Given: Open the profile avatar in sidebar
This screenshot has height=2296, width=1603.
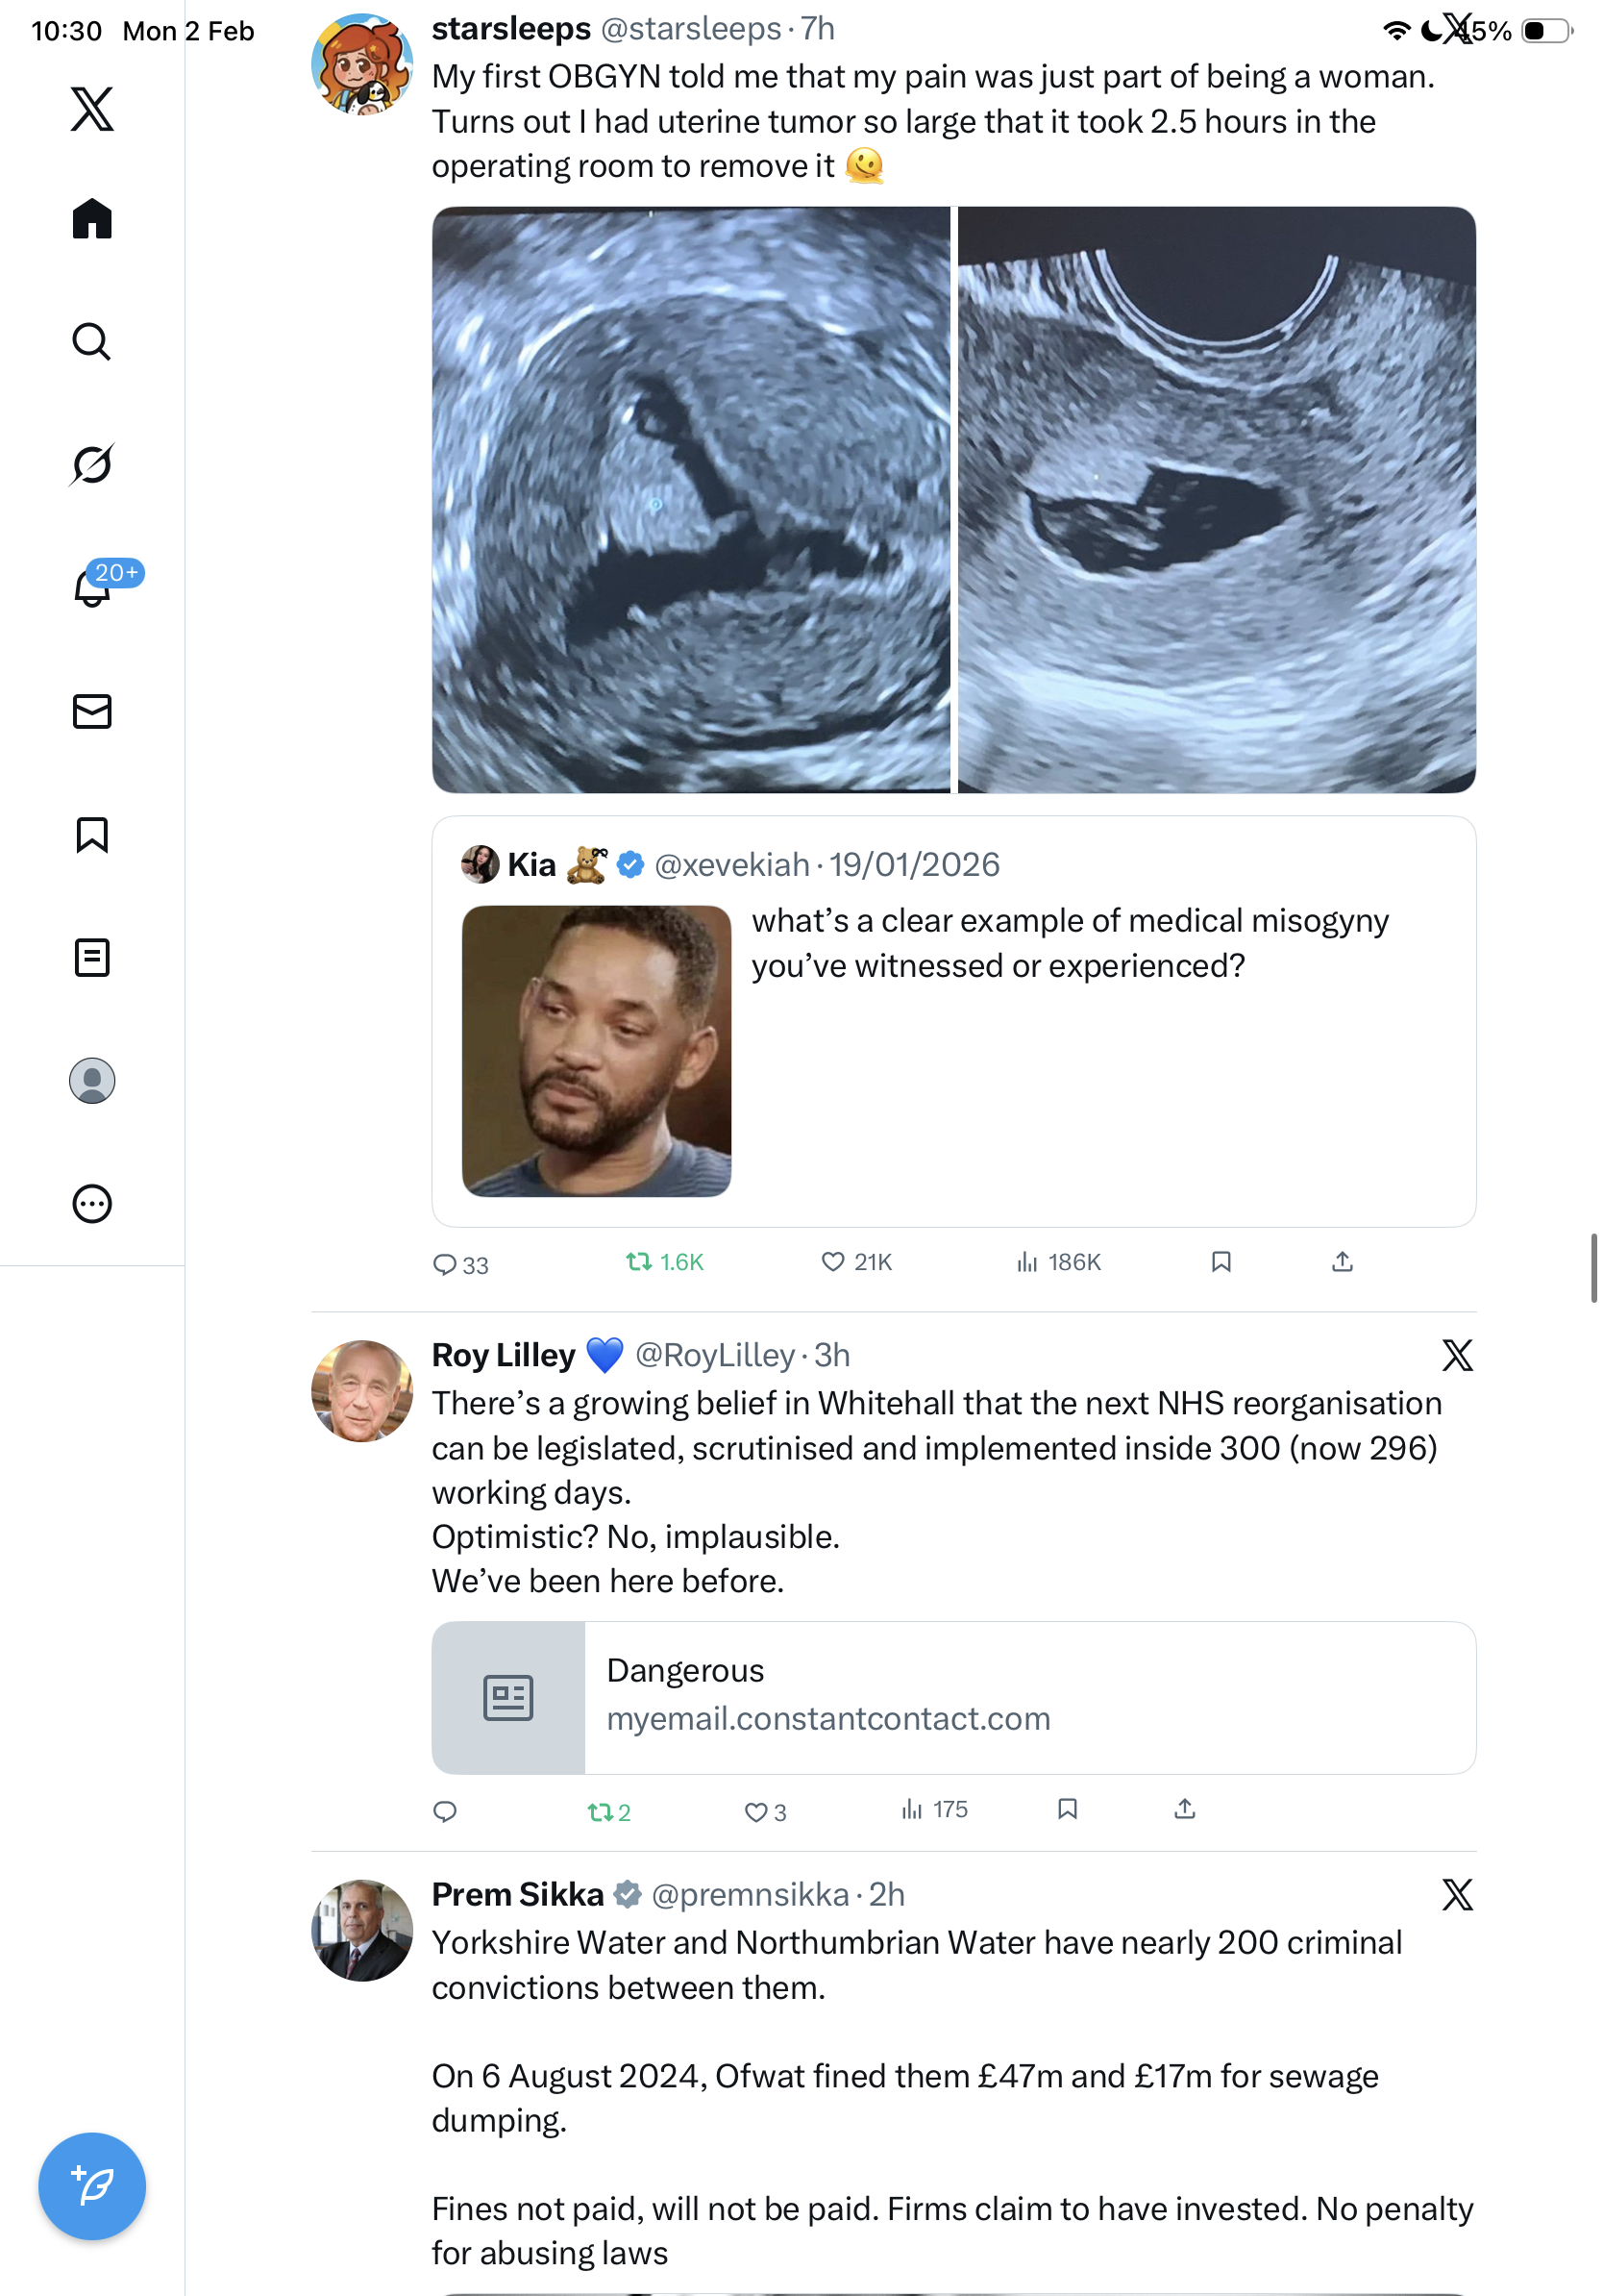Looking at the screenshot, I should (x=92, y=1080).
